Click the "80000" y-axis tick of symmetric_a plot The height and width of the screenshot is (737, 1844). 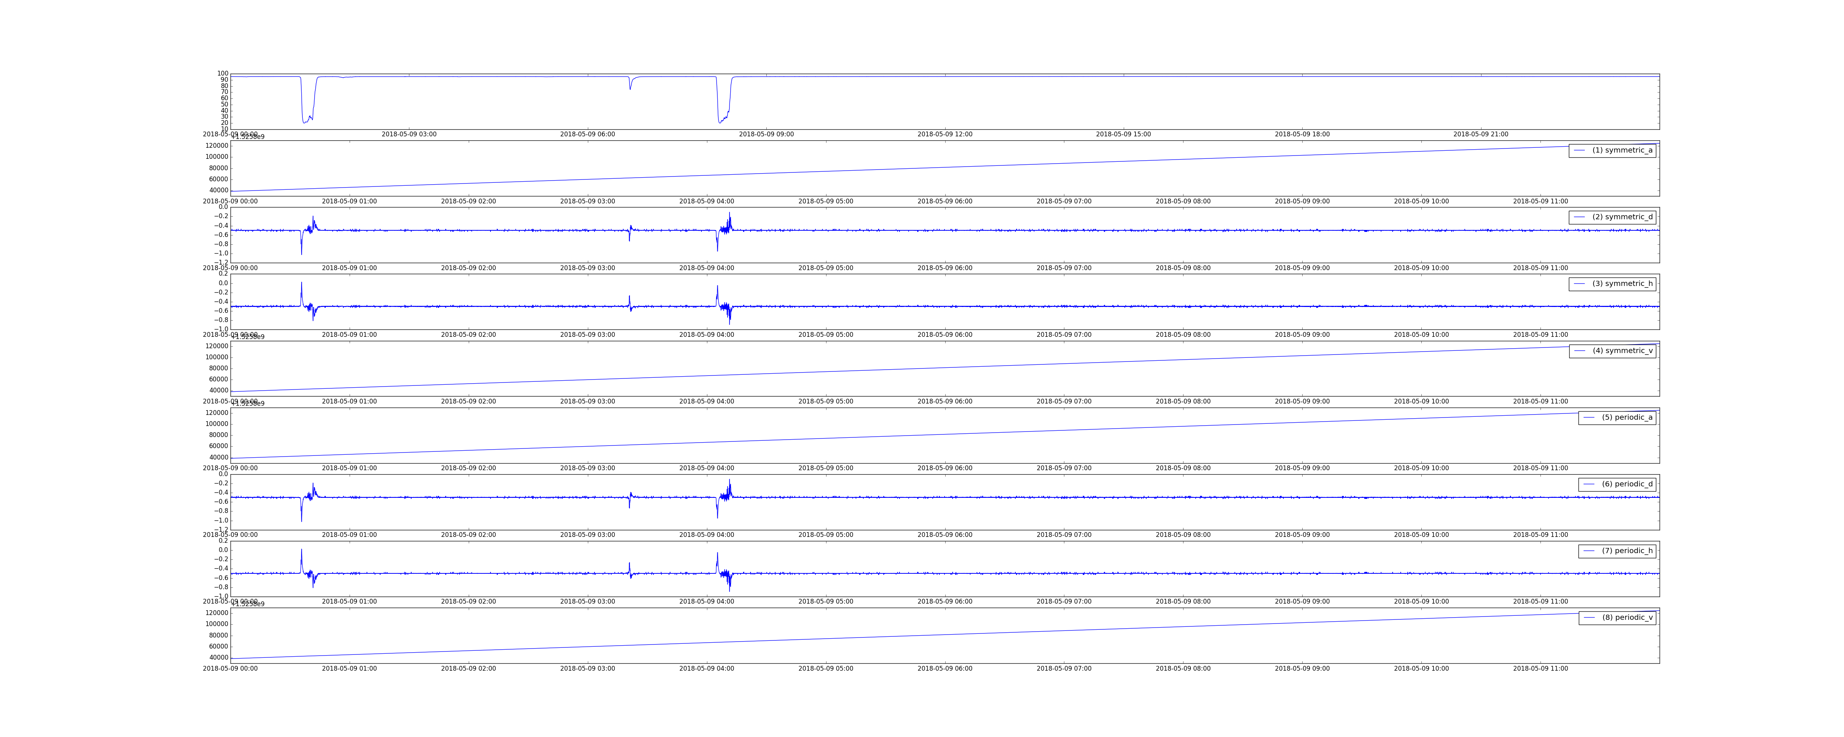(x=217, y=168)
